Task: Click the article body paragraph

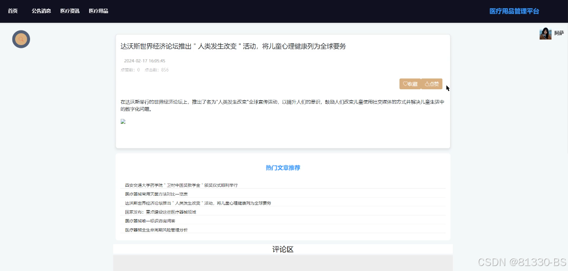Action: tap(282, 106)
